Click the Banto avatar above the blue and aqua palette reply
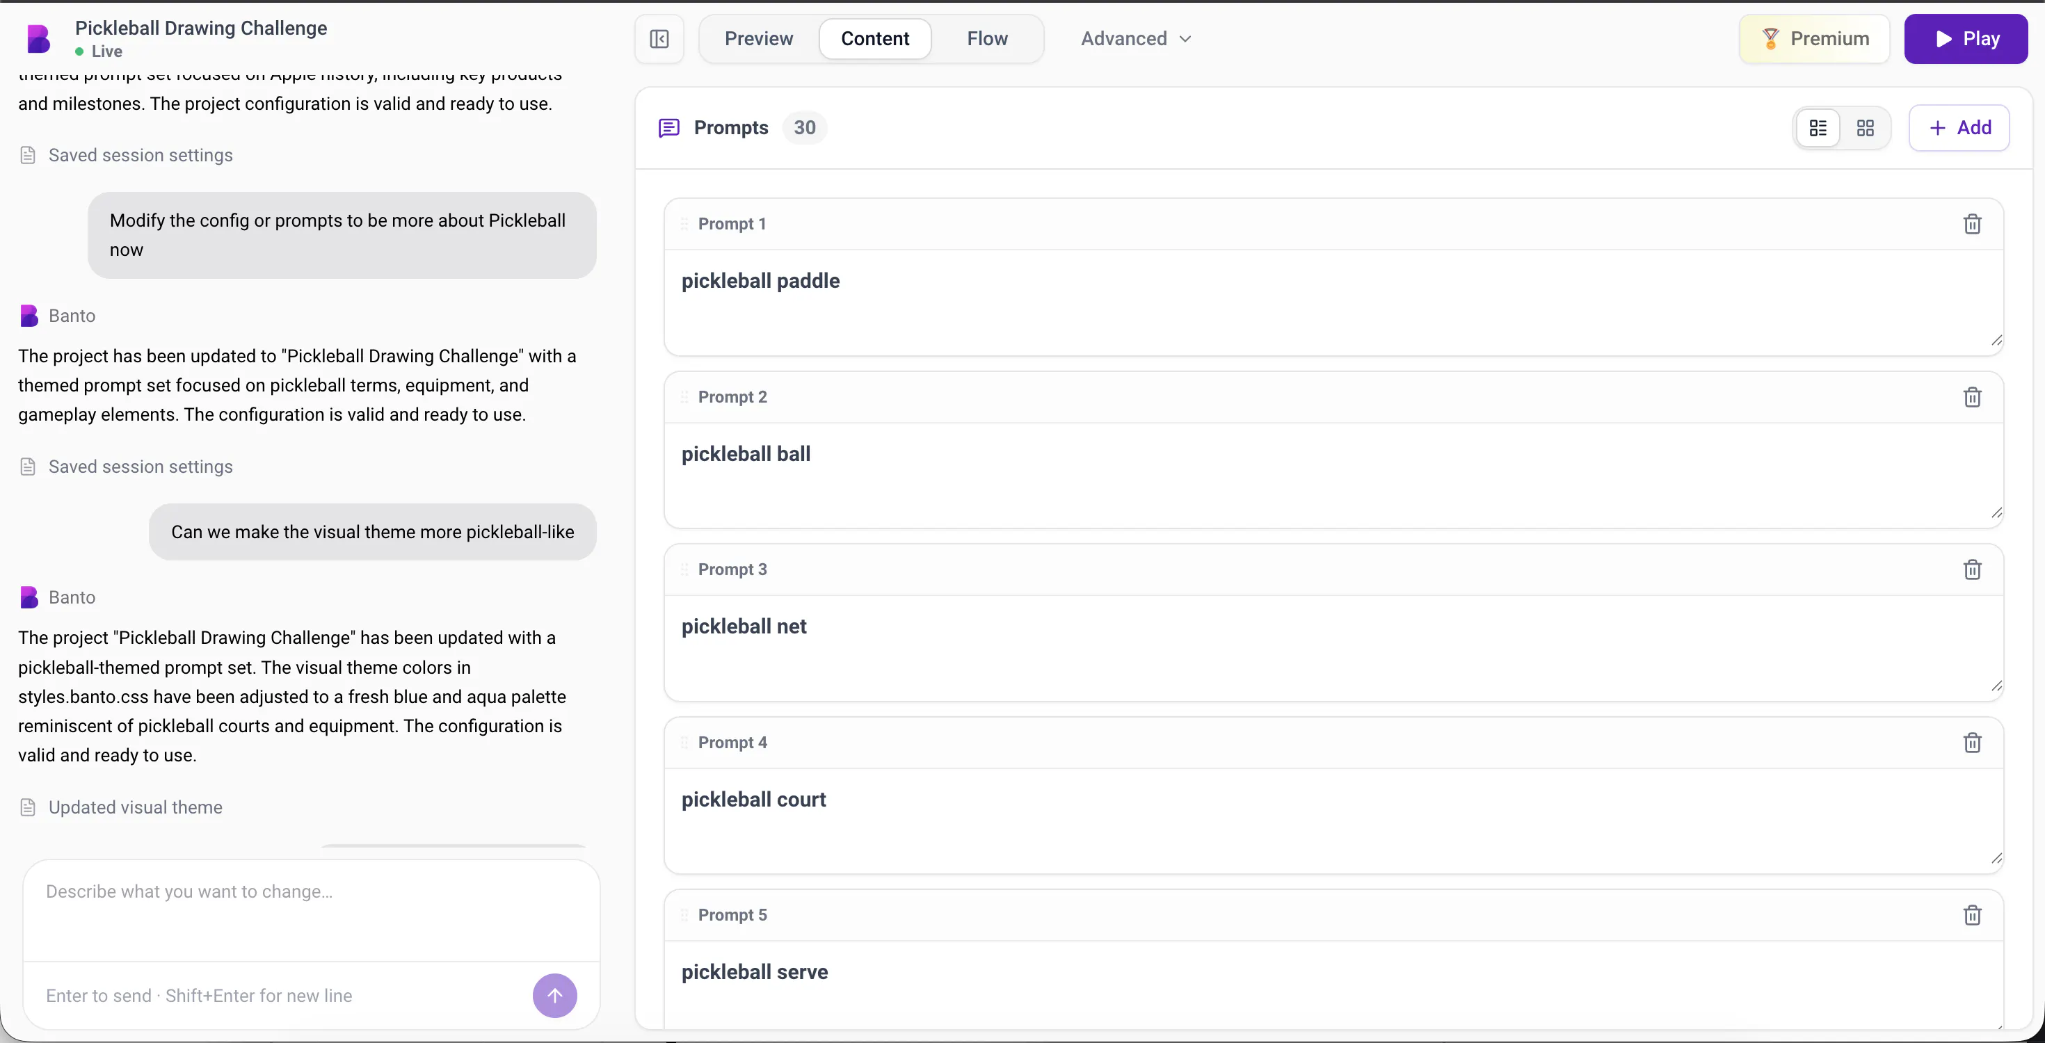The image size is (2045, 1043). click(x=29, y=597)
